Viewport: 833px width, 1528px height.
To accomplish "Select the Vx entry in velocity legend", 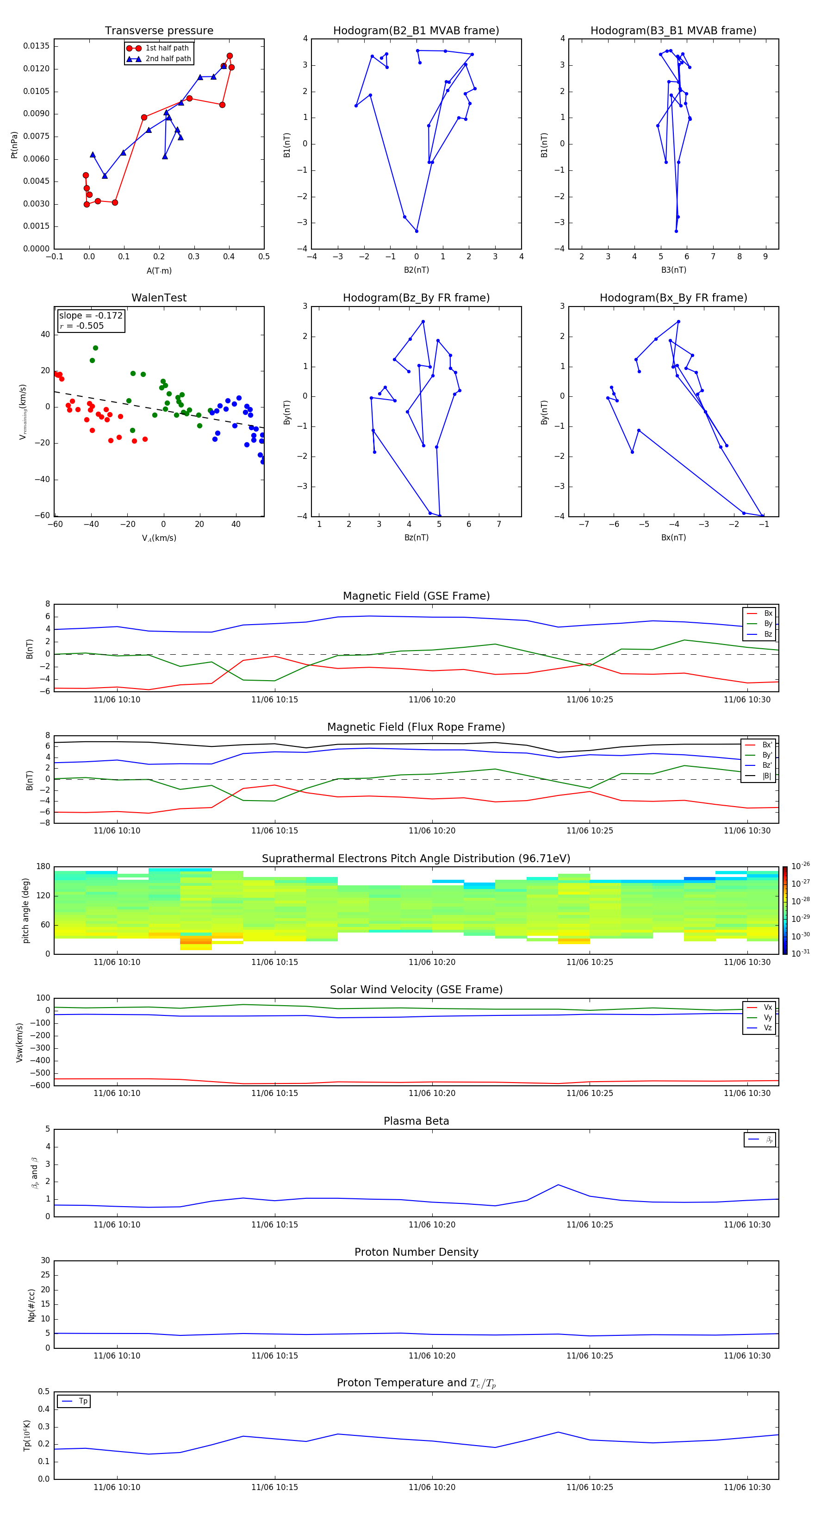I will (x=759, y=1008).
